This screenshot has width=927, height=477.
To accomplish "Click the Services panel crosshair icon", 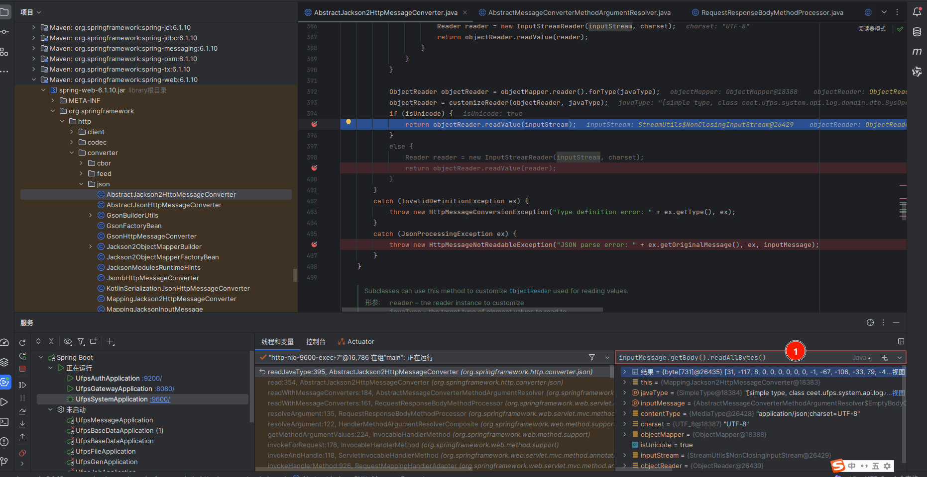I will [870, 322].
